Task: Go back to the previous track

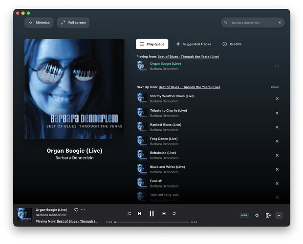Action: click(x=139, y=214)
